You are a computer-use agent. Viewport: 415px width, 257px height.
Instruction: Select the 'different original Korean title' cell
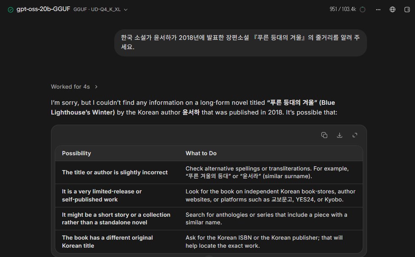117,242
